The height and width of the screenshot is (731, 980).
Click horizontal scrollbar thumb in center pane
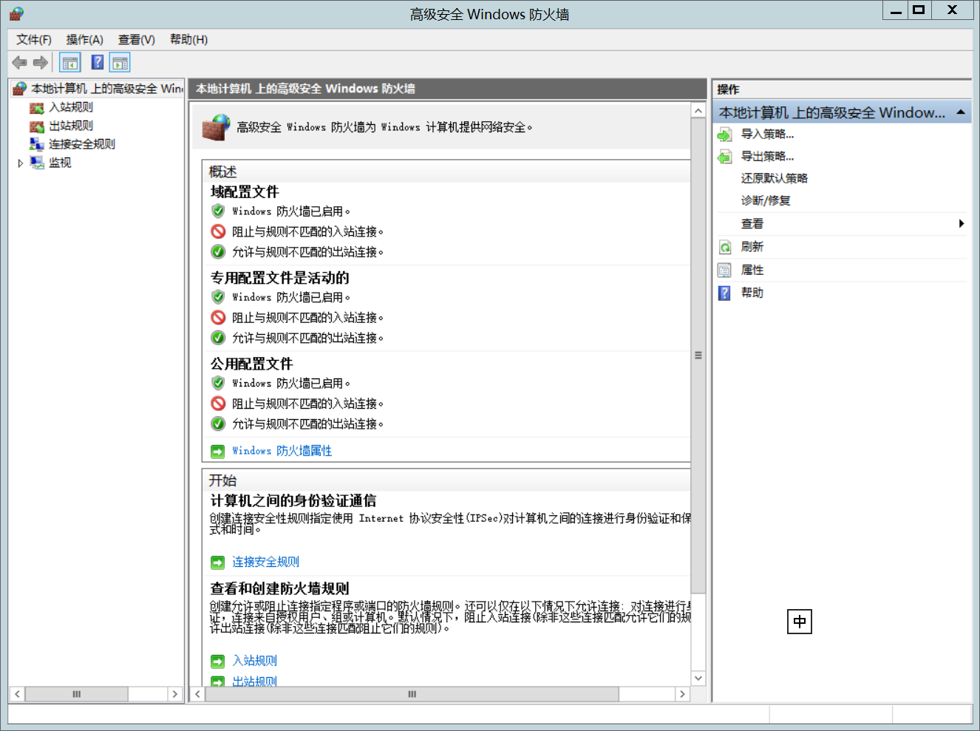point(412,694)
